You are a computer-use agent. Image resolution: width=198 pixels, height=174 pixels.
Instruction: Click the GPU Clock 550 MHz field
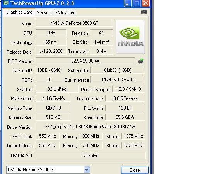pyautogui.click(x=48, y=136)
